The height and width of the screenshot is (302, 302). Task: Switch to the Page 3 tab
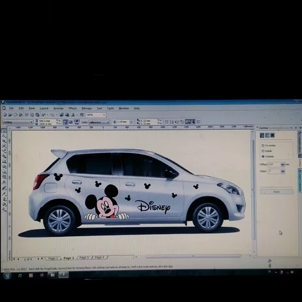pyautogui.click(x=83, y=258)
